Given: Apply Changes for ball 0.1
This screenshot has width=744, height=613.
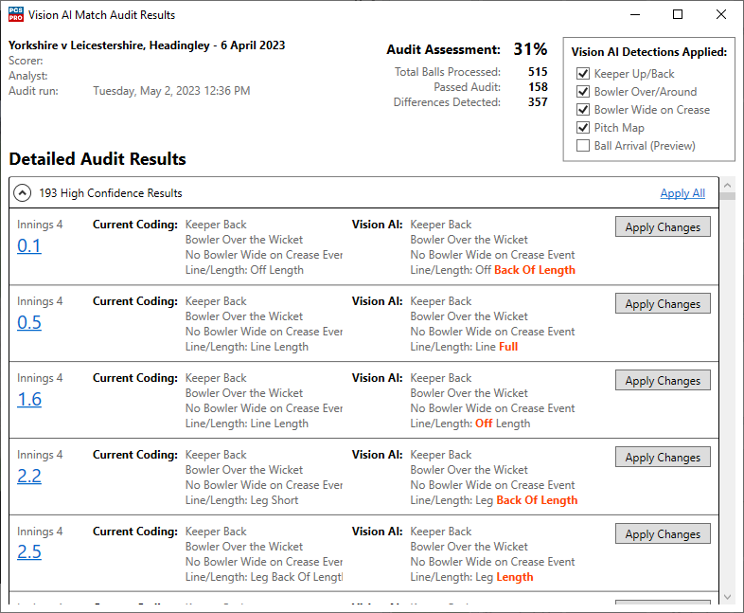Looking at the screenshot, I should (663, 227).
